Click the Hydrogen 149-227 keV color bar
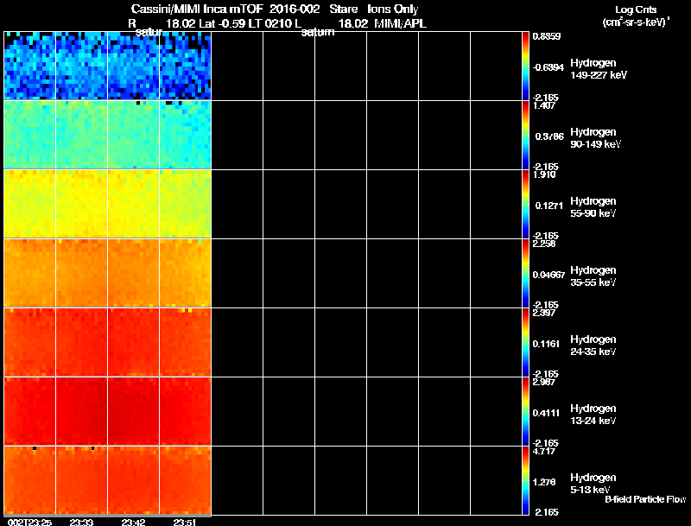This screenshot has width=691, height=526. (525, 66)
